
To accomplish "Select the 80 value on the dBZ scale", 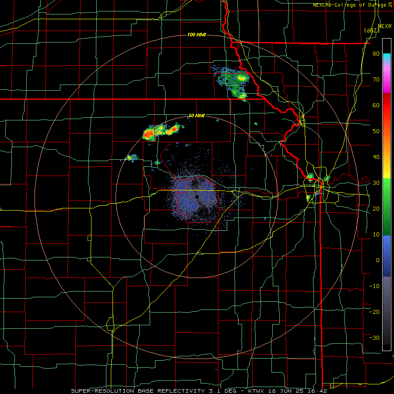I will (x=376, y=54).
